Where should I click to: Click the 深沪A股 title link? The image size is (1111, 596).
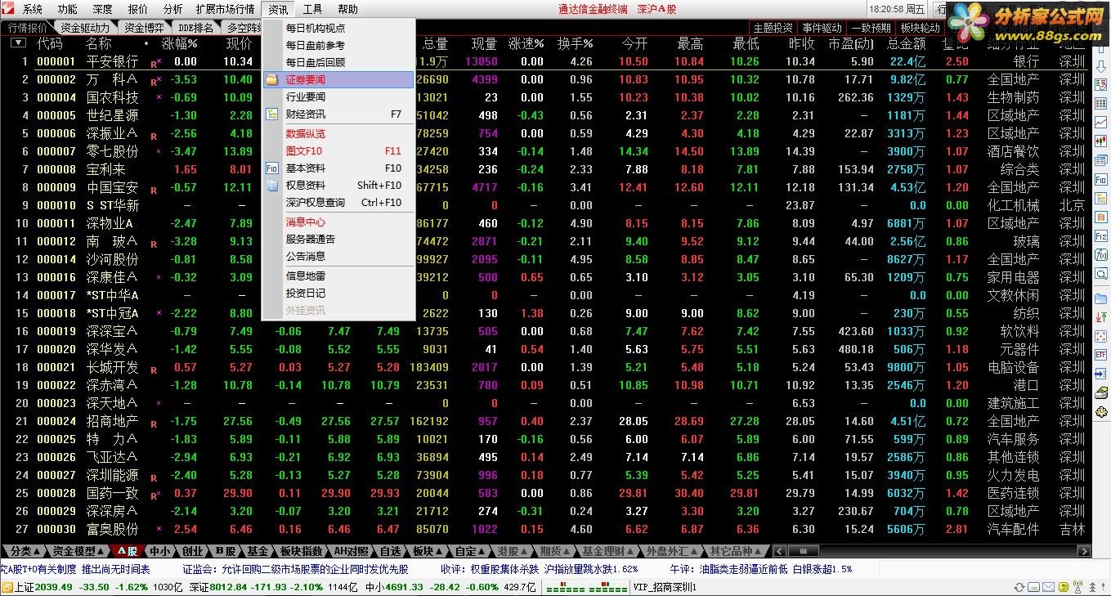click(657, 10)
